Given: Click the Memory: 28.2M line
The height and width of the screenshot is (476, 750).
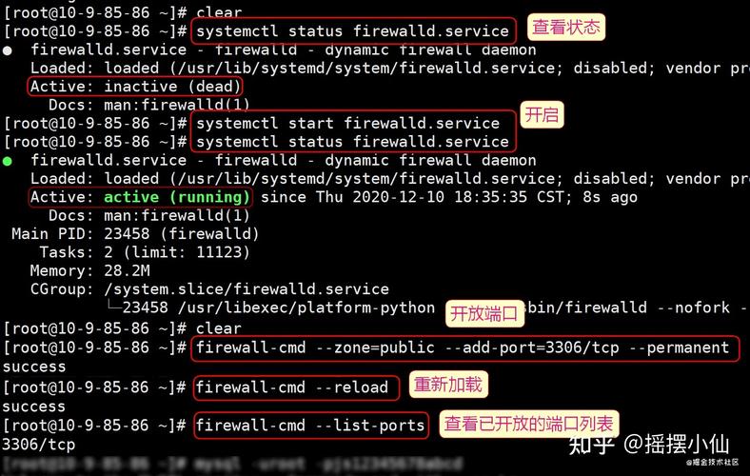Looking at the screenshot, I should pos(89,270).
